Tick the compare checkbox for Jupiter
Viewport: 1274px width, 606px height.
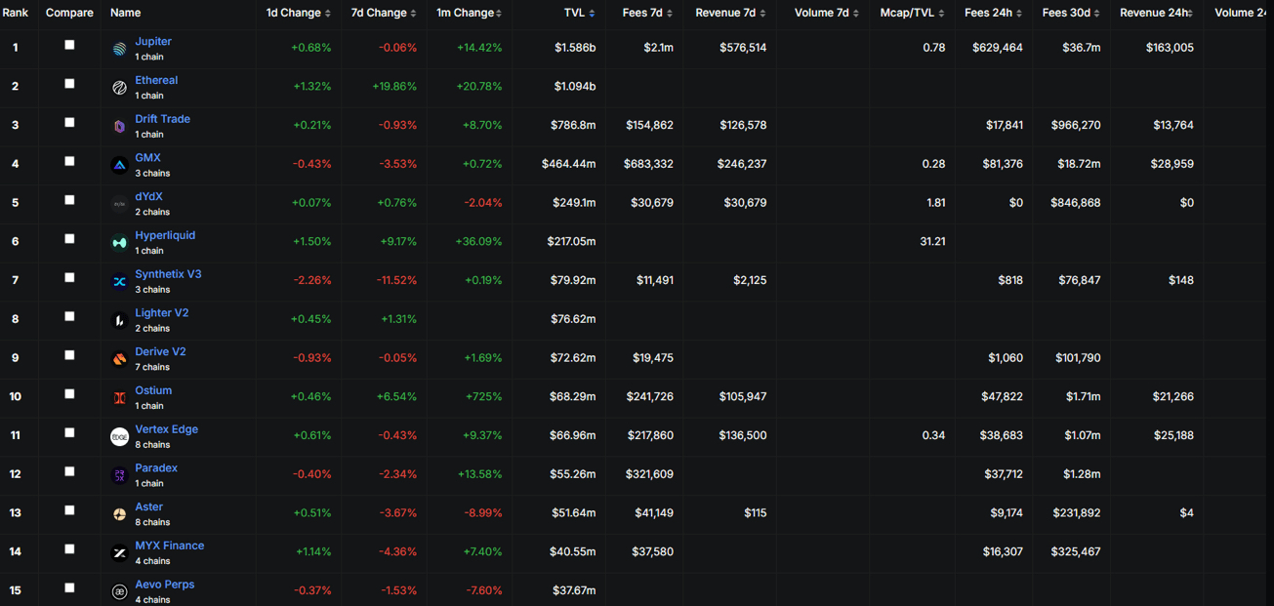click(x=69, y=45)
